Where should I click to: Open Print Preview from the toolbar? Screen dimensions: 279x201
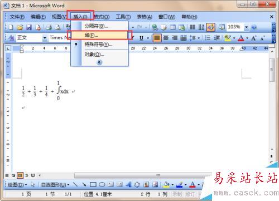coord(57,27)
